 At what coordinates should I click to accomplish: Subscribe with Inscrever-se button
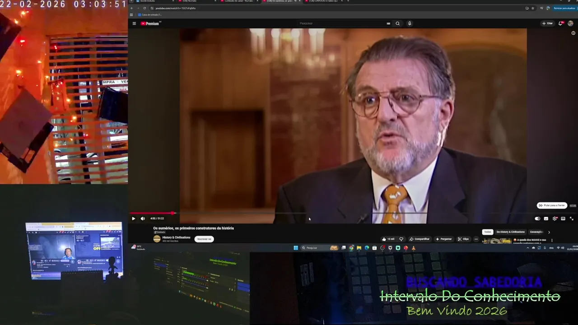coord(204,239)
